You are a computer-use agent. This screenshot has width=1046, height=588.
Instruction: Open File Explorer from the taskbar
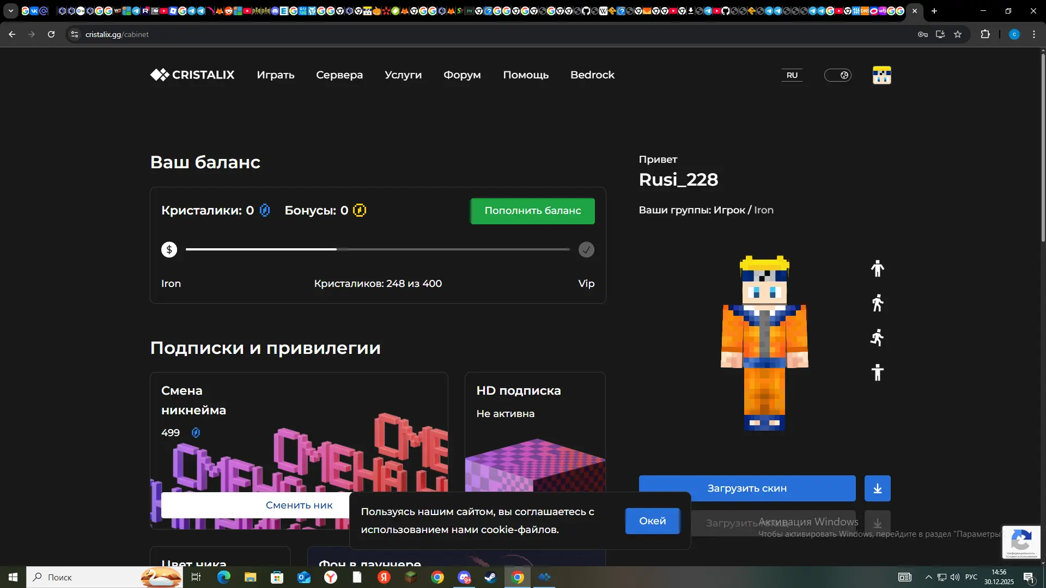[x=250, y=577]
